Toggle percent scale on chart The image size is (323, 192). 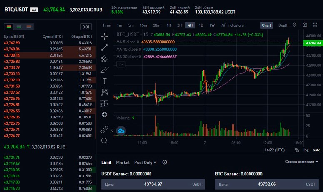[297, 150]
